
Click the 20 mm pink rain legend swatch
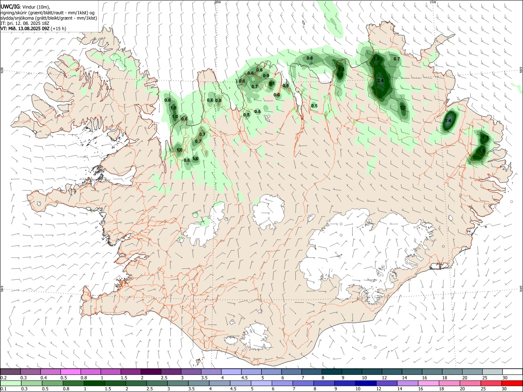(470, 383)
